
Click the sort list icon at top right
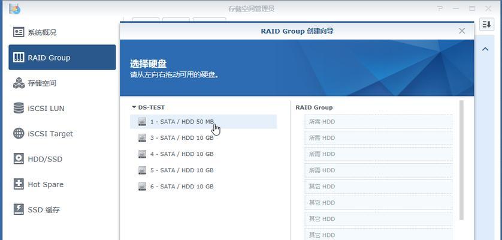[486, 24]
